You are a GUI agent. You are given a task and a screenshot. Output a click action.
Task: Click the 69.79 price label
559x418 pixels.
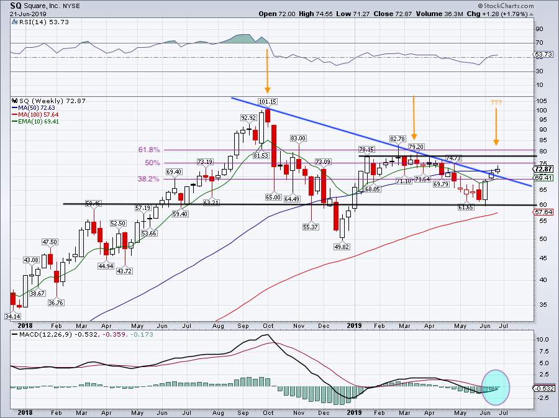[x=441, y=184]
